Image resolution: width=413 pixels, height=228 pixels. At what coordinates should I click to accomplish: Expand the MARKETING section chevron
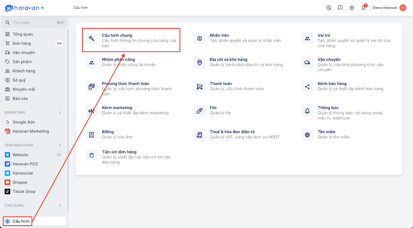tap(60, 112)
